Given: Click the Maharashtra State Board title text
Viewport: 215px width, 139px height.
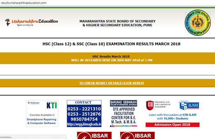Looking at the screenshot, I should pos(117,23).
